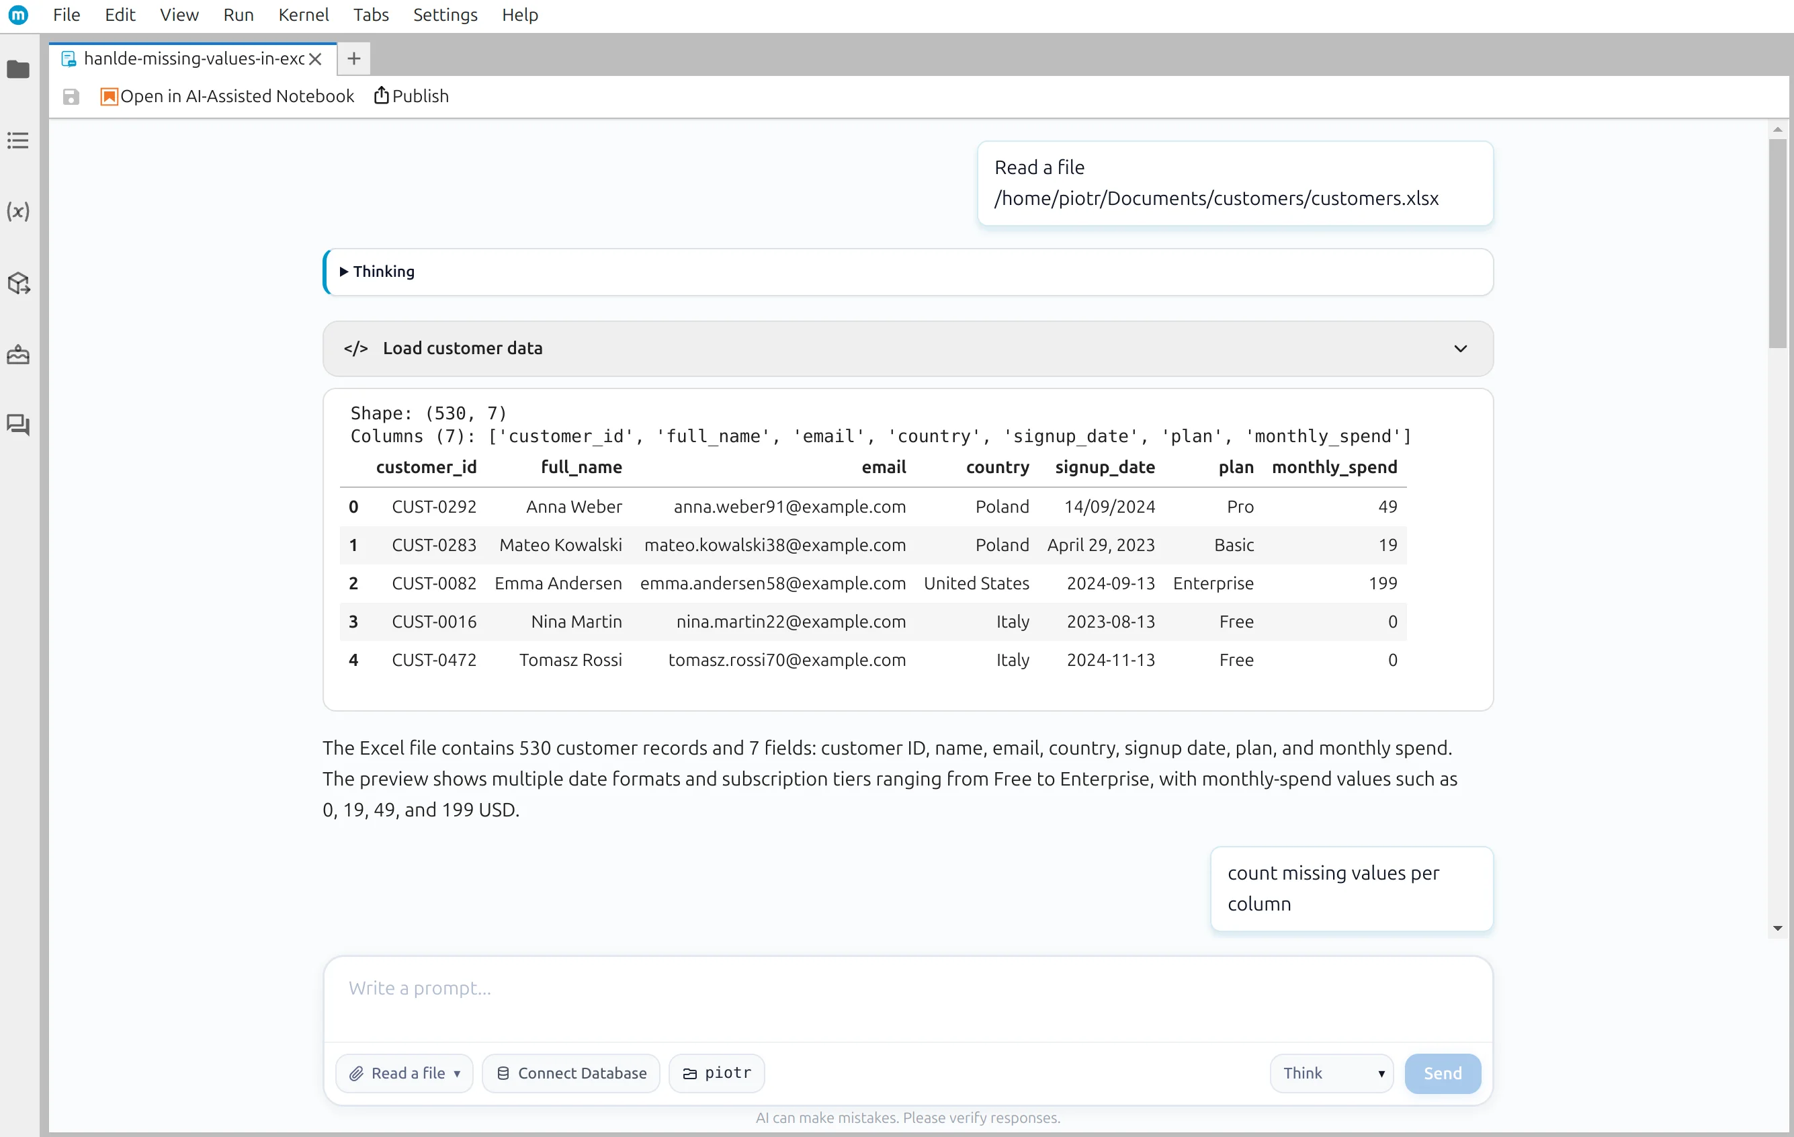Click the Publish button
Screen dimensions: 1794x1137
[411, 96]
